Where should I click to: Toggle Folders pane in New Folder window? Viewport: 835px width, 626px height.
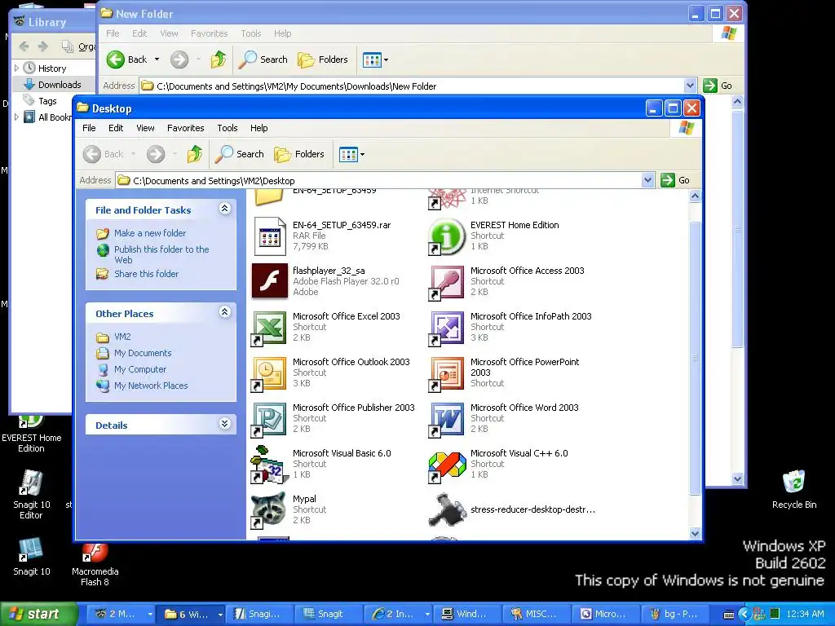(323, 60)
